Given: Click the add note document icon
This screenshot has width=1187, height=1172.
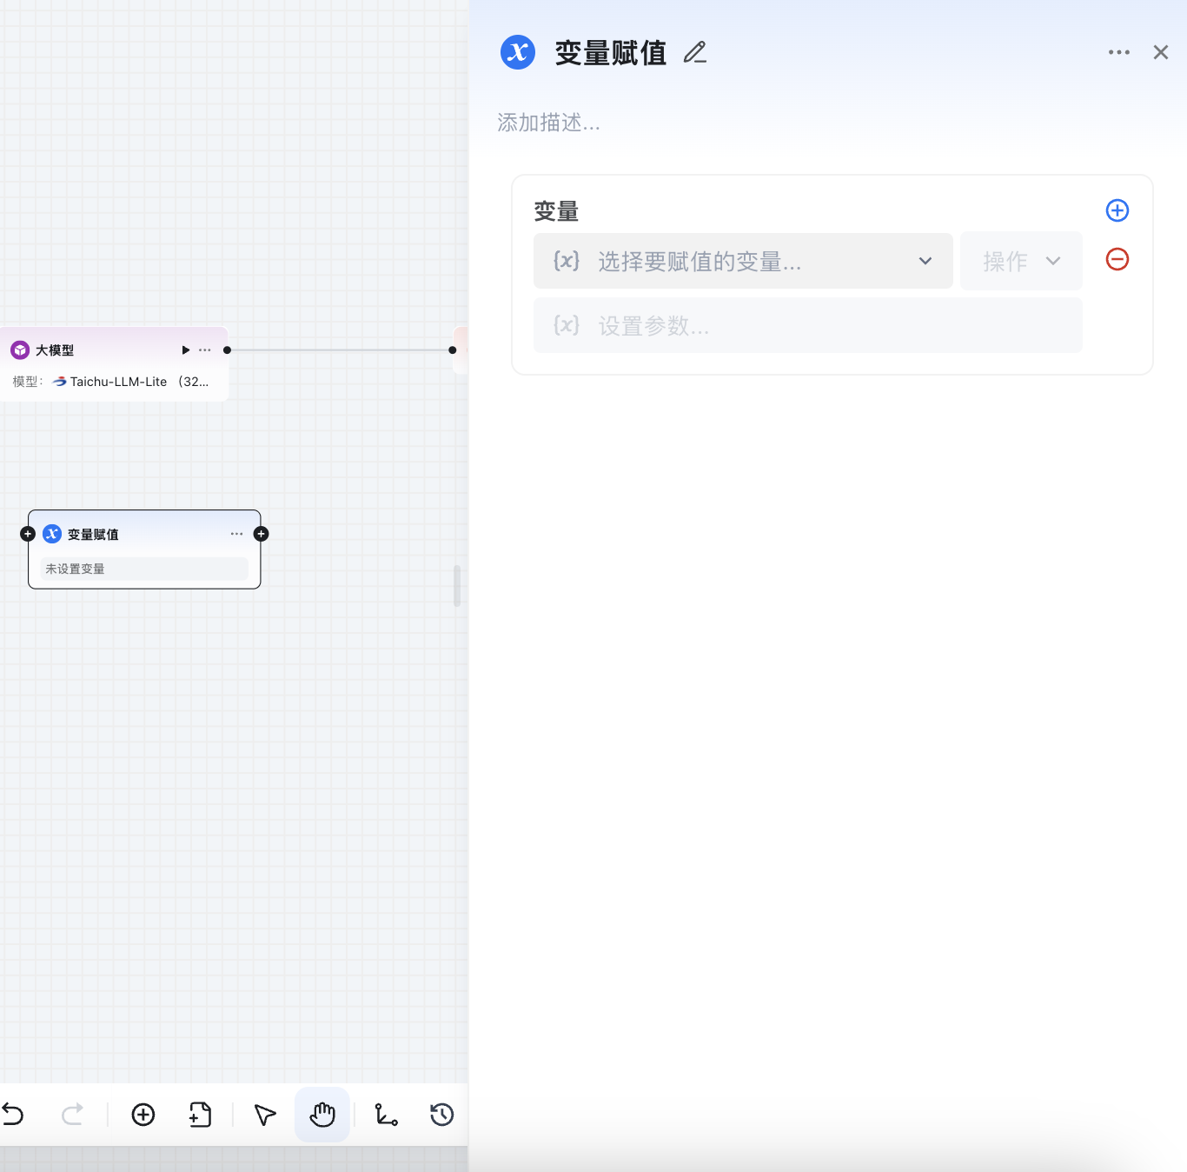Looking at the screenshot, I should pos(200,1115).
